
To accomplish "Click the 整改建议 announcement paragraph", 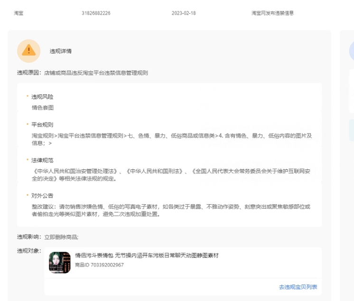I will pyautogui.click(x=171, y=210).
